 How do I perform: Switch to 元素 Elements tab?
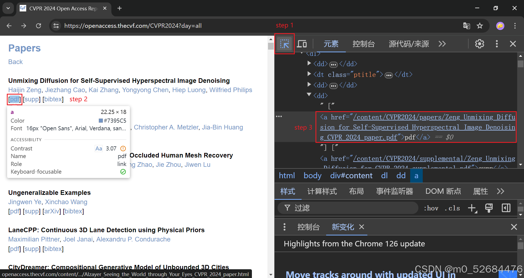tap(331, 44)
